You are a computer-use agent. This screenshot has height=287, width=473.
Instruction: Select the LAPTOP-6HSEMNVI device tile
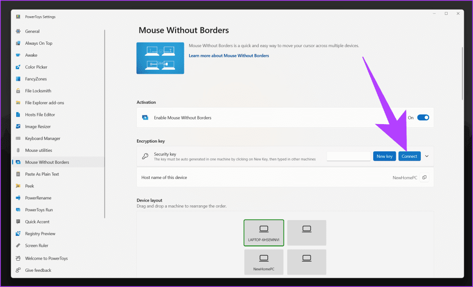[x=264, y=233]
